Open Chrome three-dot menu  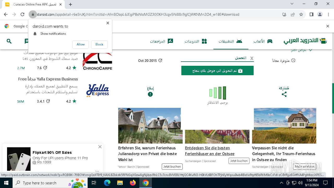328,14
